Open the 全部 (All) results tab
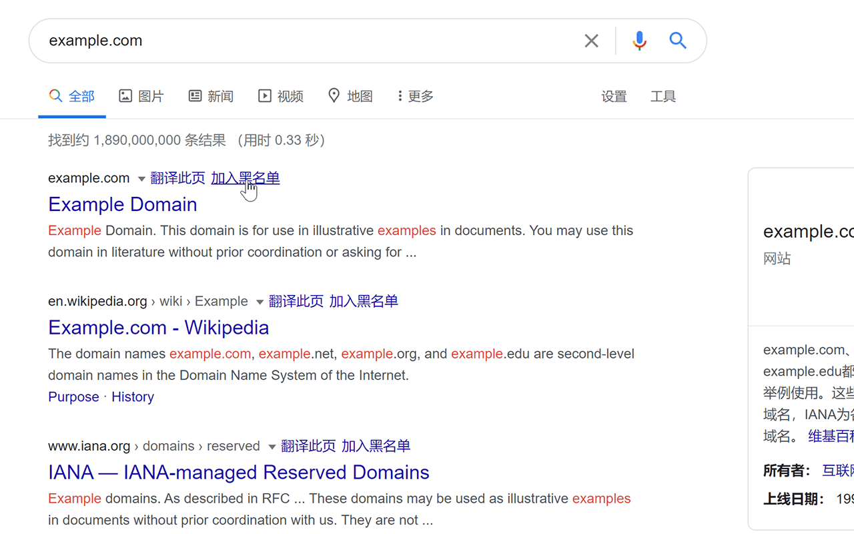Viewport: 854px width, 534px height. point(72,96)
